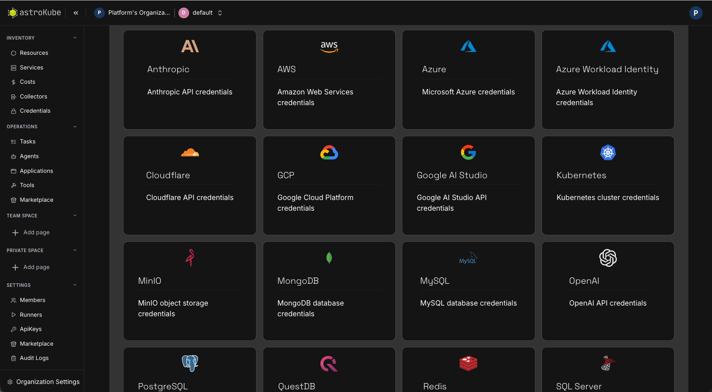The width and height of the screenshot is (712, 392).
Task: Click the QuestDB card title
Action: pos(297,386)
